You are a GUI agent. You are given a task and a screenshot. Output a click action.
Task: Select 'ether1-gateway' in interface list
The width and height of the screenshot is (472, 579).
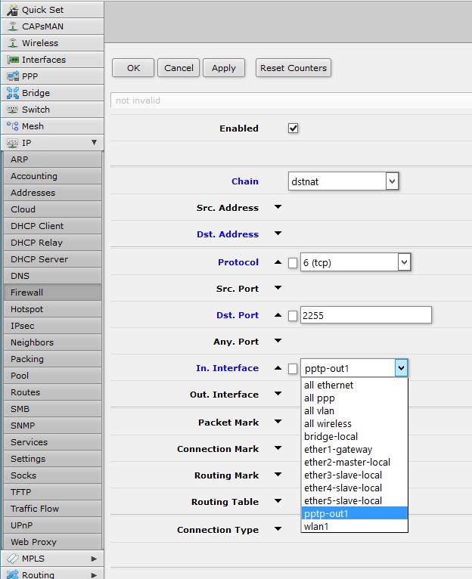(355, 450)
